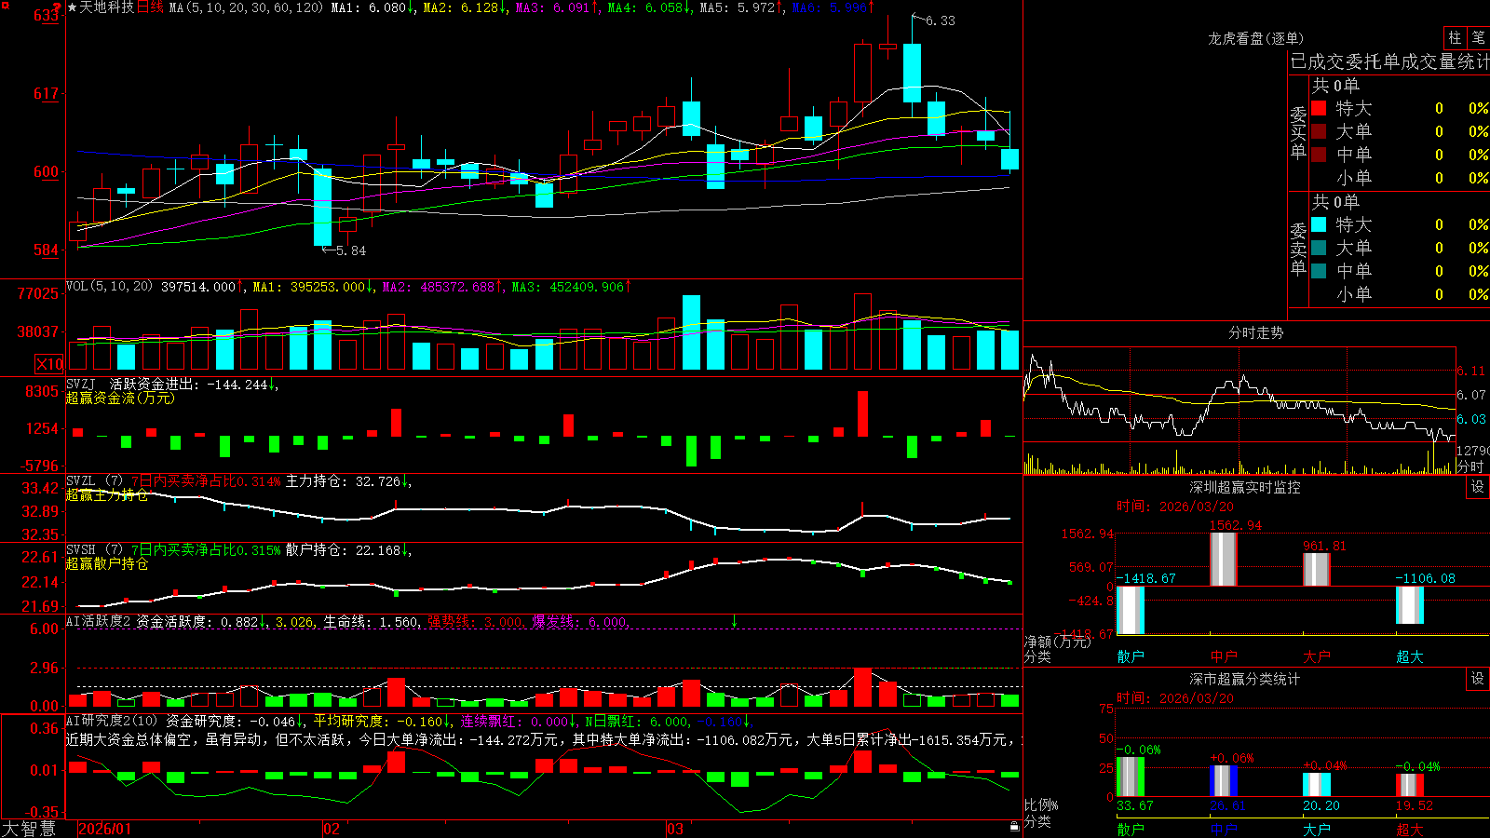Viewport: 1490px width, 838px height.
Task: Click the 近期大资金总体偏空 commentary line
Action: (543, 739)
